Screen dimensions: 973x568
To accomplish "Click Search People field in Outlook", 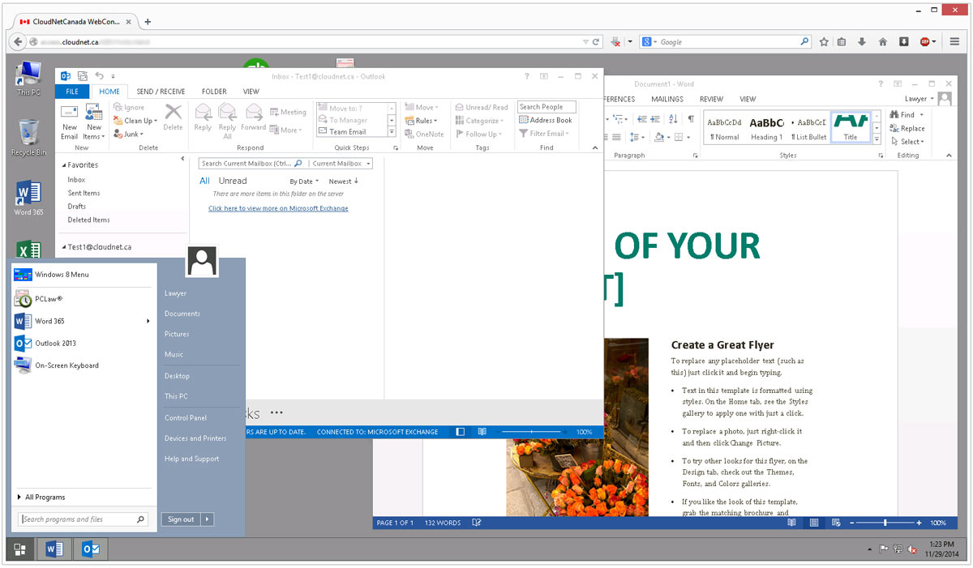I will [547, 107].
